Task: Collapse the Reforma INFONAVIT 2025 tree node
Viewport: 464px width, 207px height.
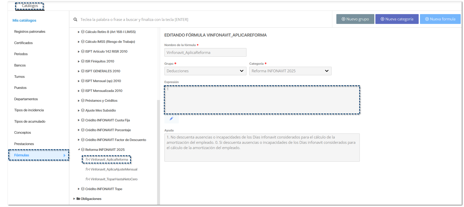Action: (79, 150)
